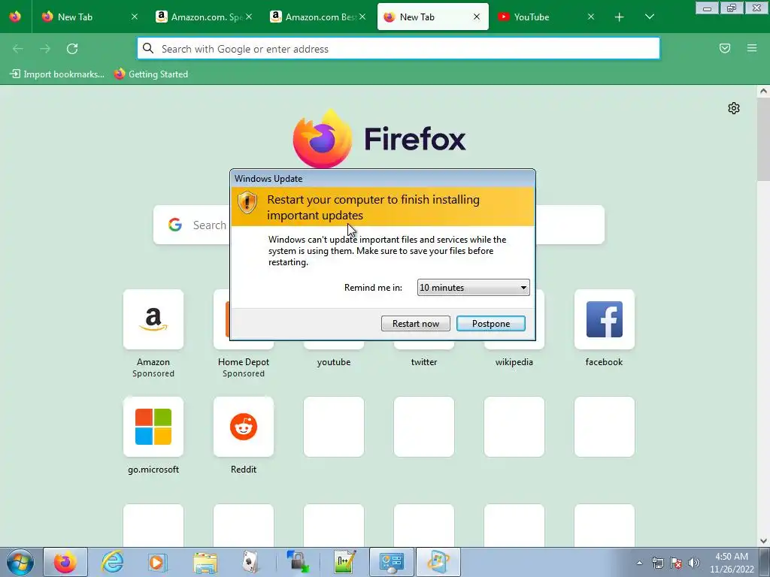This screenshot has width=770, height=577.
Task: Click Postpone in Windows Update dialog
Action: [x=490, y=323]
